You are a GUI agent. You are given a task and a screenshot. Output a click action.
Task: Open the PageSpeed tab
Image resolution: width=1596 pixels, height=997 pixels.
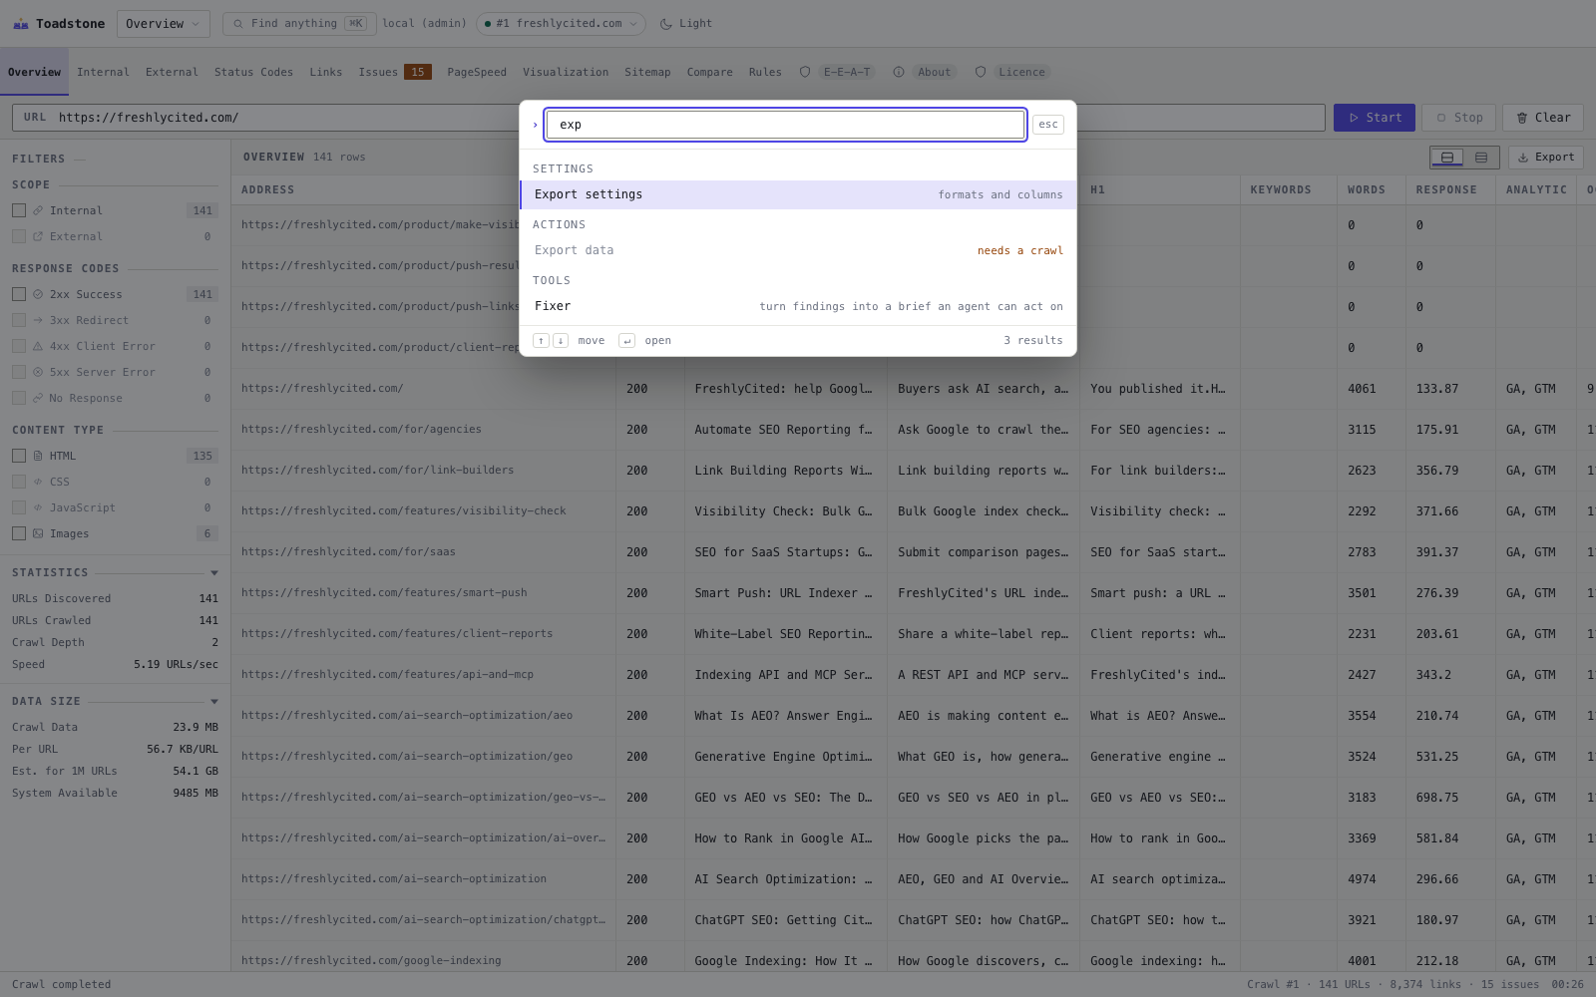click(477, 72)
